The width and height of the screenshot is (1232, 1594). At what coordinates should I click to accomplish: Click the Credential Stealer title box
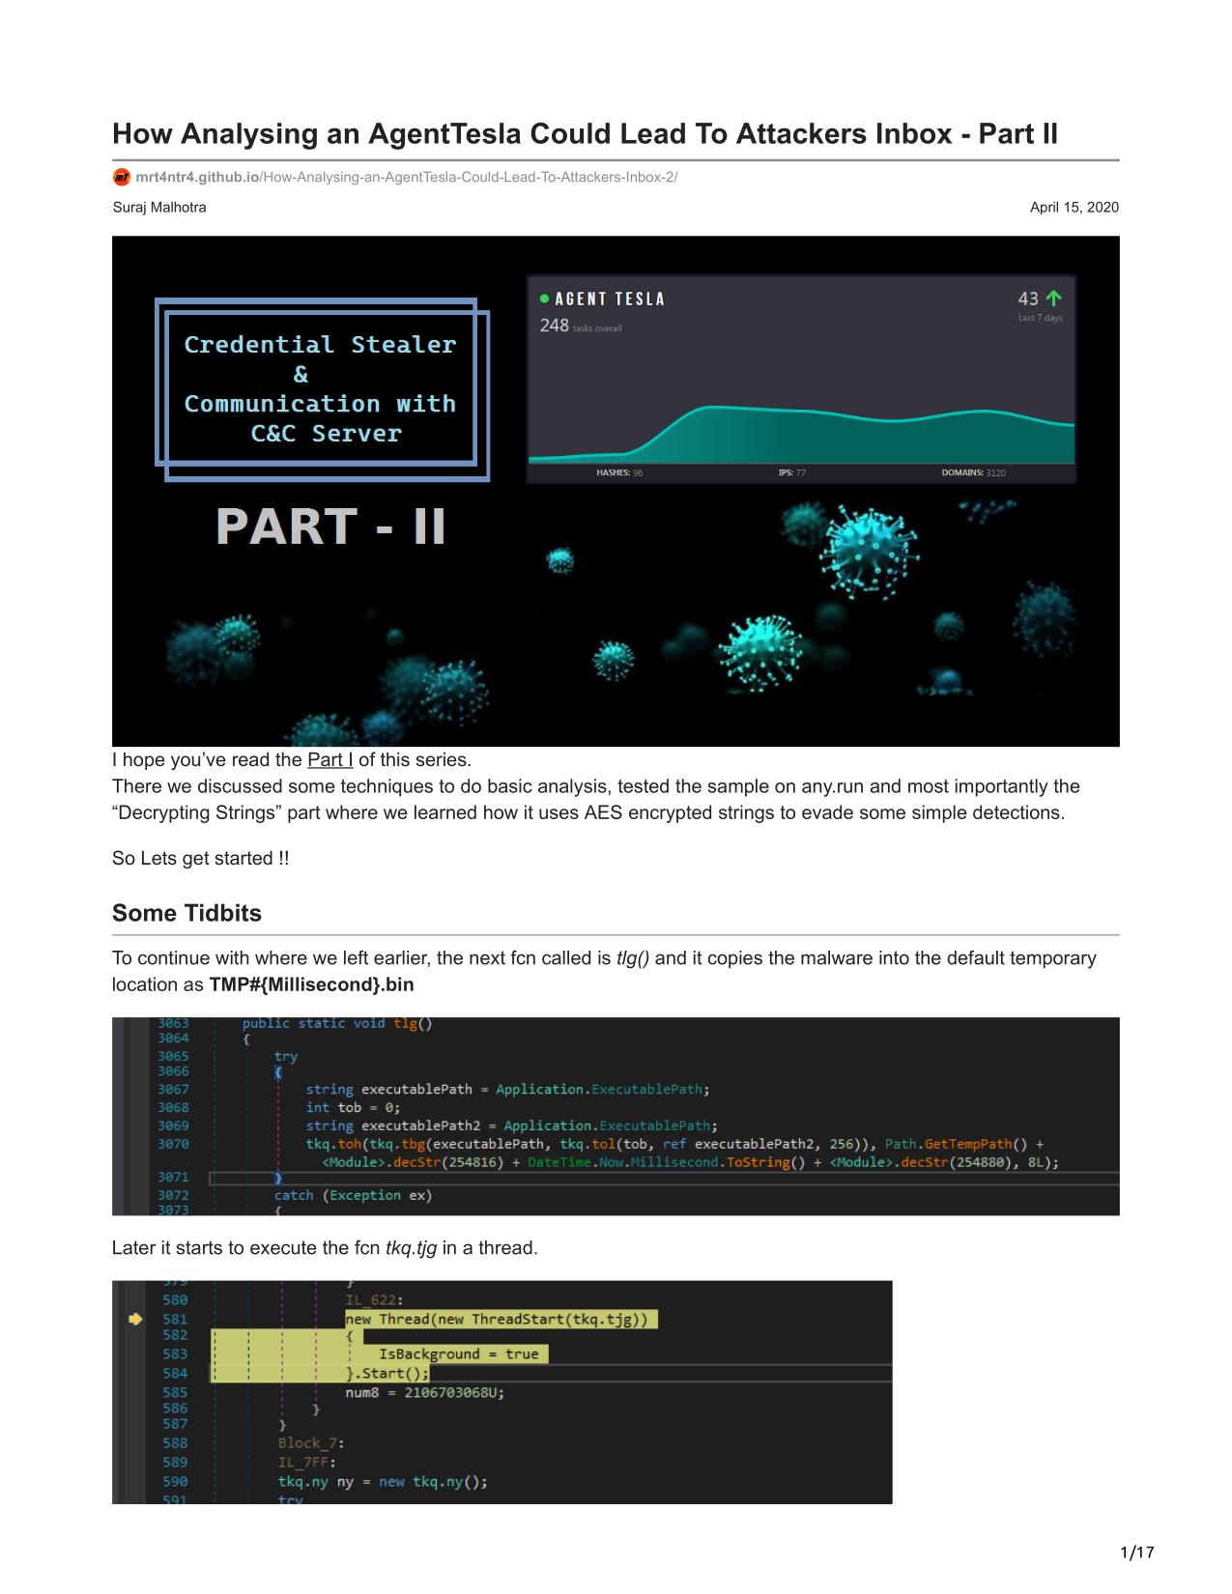[320, 388]
